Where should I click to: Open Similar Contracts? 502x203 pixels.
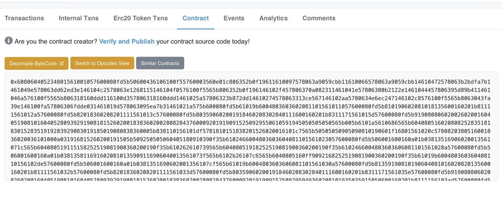click(160, 63)
